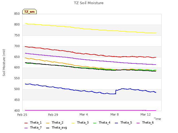This screenshot has height=133, width=178.
Task: Select the Theta_5 legend label
Action: click(x=126, y=122)
